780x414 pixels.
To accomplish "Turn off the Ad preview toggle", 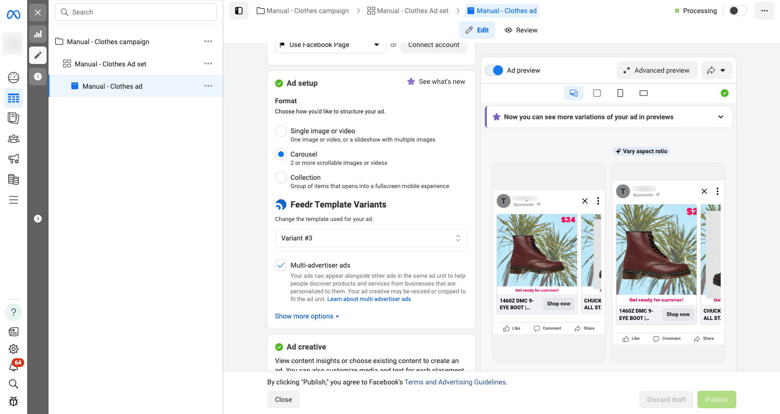I will 494,70.
